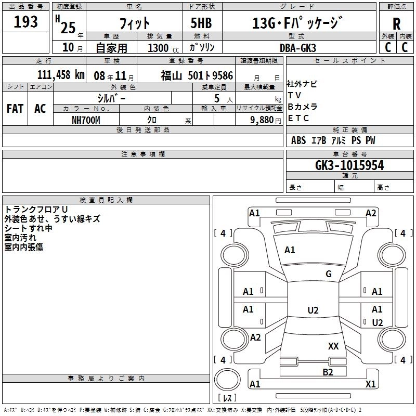Select エアB in genuine equipment
Screen dimensions: 416x416
pos(319,140)
